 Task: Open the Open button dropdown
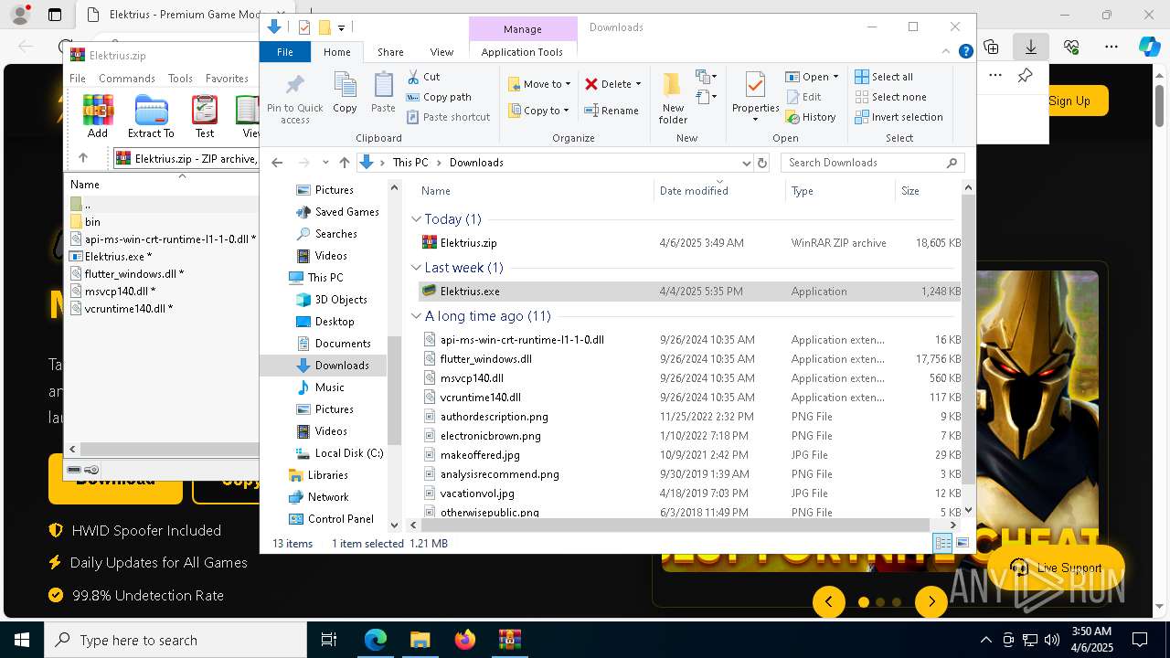[835, 77]
